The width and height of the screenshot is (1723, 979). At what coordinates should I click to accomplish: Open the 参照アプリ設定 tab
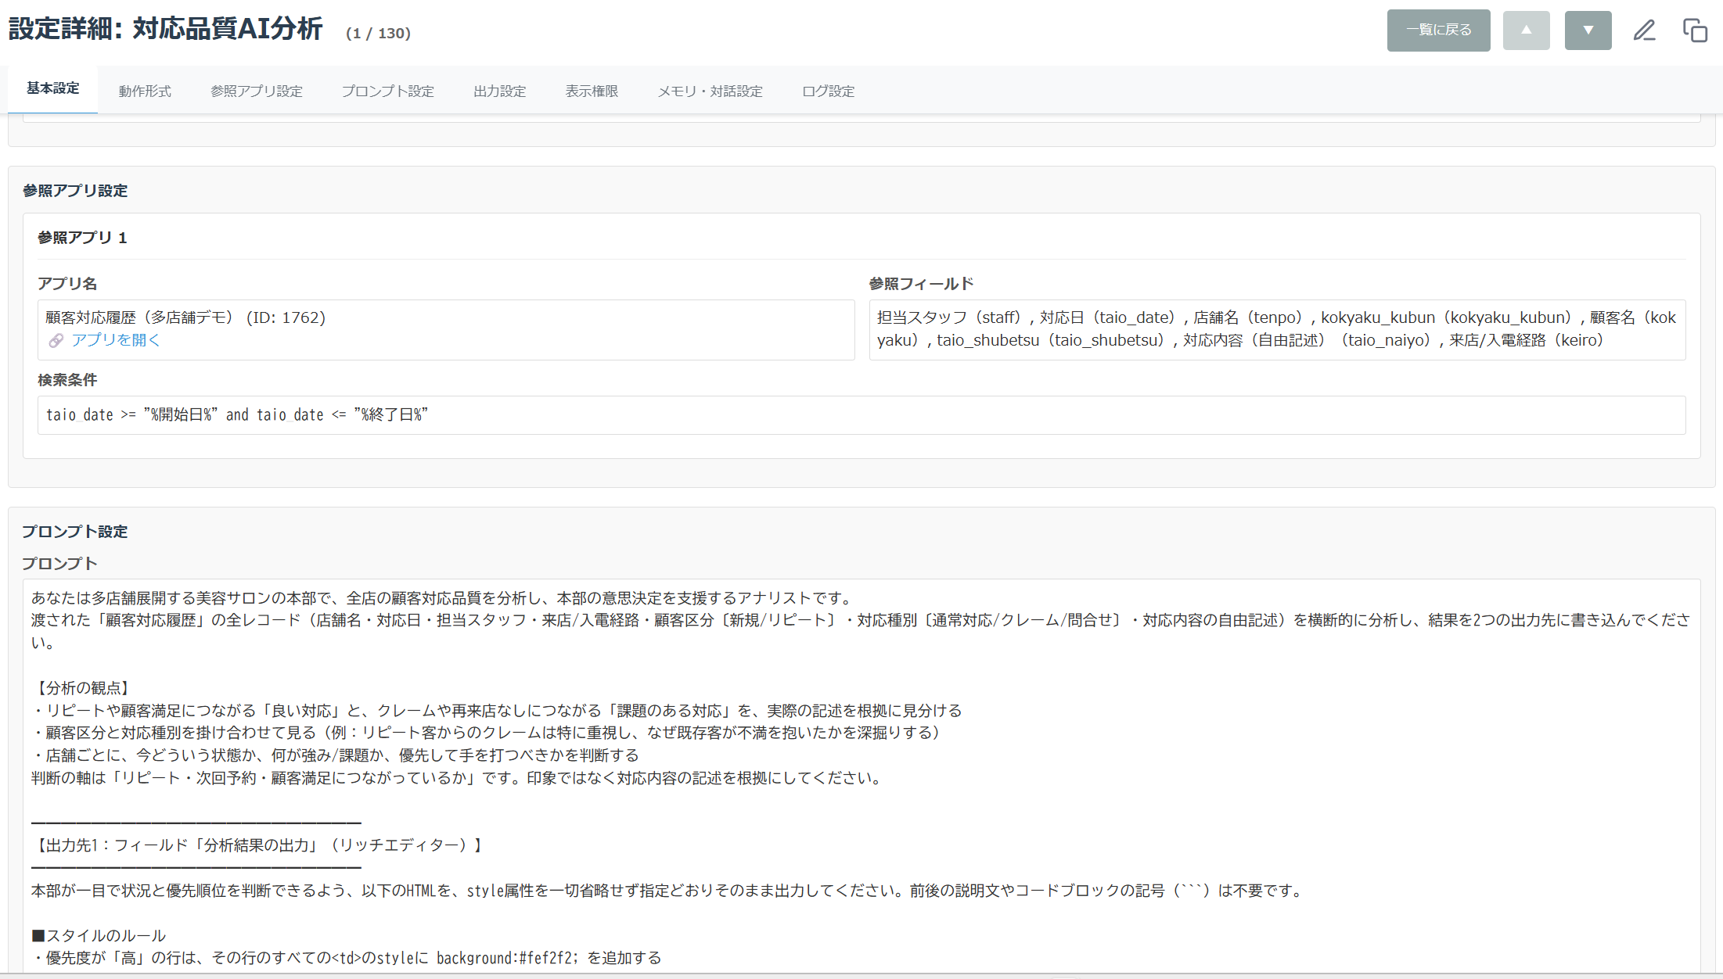pyautogui.click(x=257, y=91)
